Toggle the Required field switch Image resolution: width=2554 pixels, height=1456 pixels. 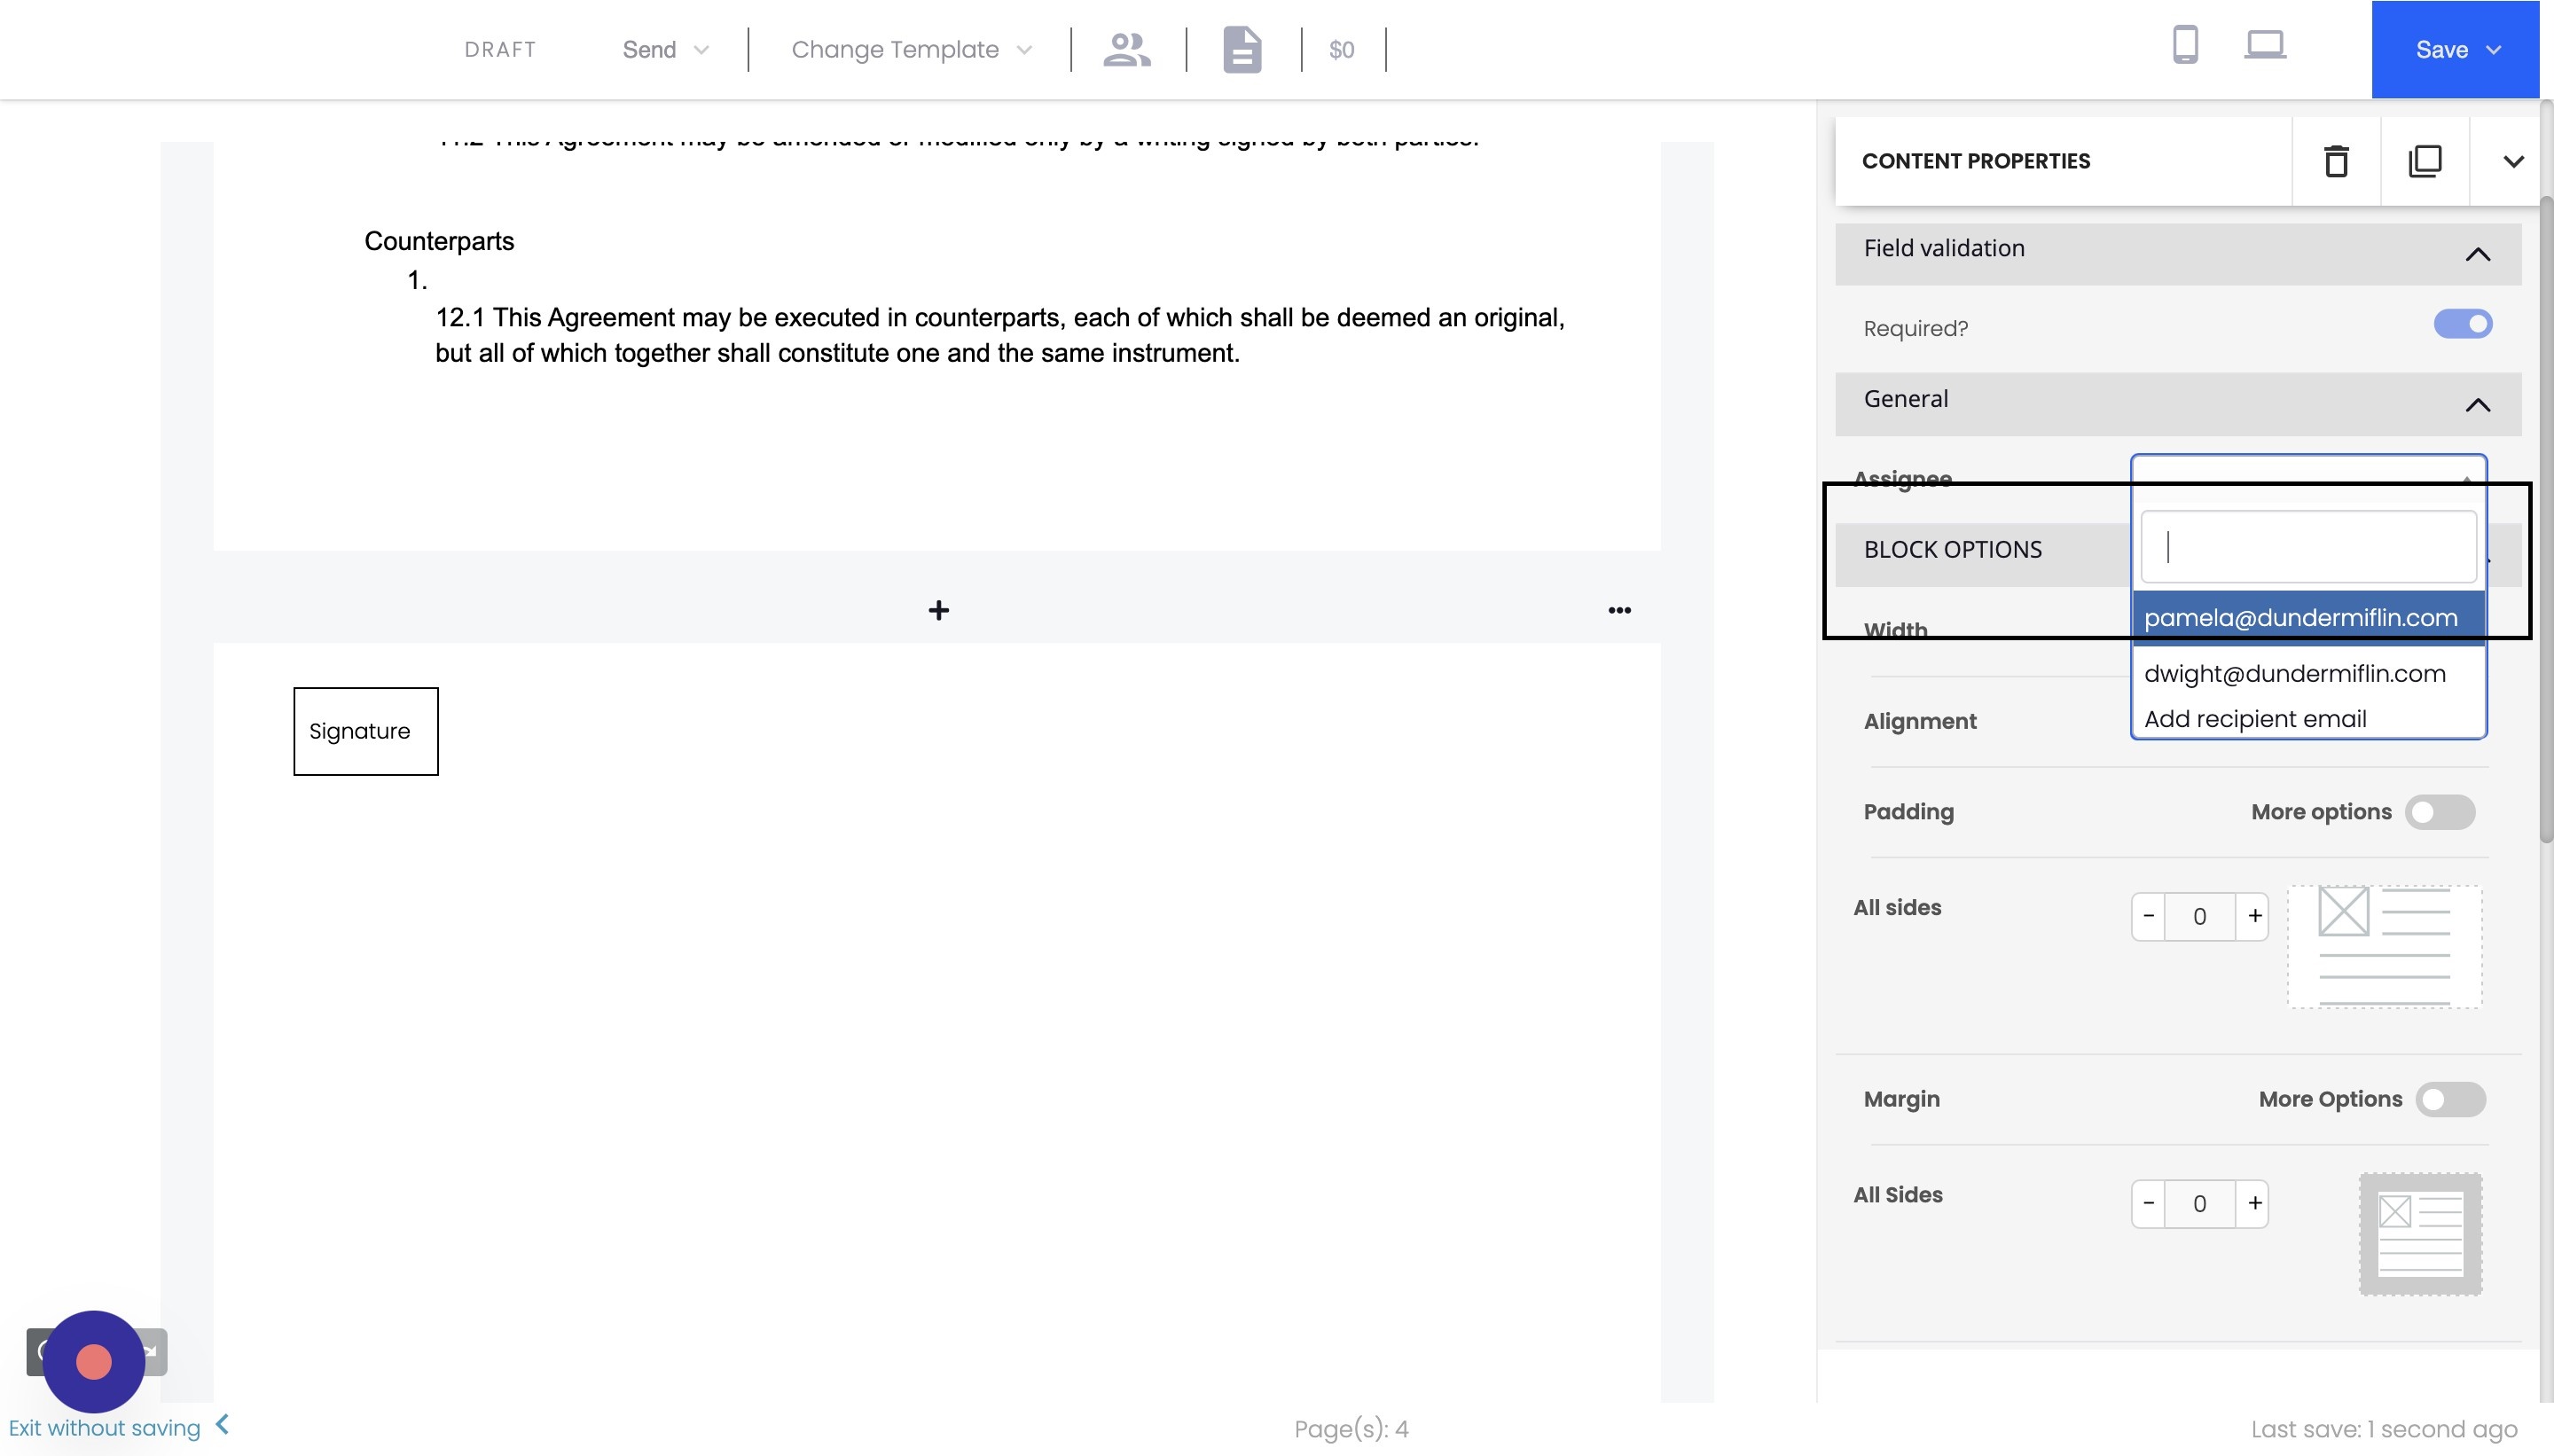pyautogui.click(x=2462, y=324)
